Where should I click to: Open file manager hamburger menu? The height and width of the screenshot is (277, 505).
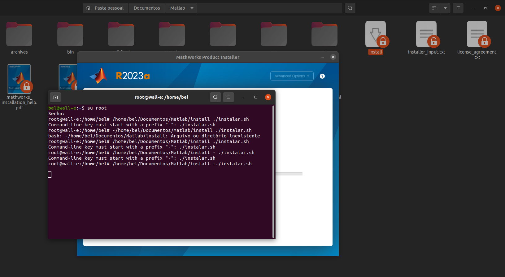pos(458,8)
